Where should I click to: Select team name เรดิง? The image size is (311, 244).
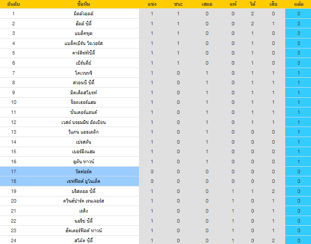(83, 211)
